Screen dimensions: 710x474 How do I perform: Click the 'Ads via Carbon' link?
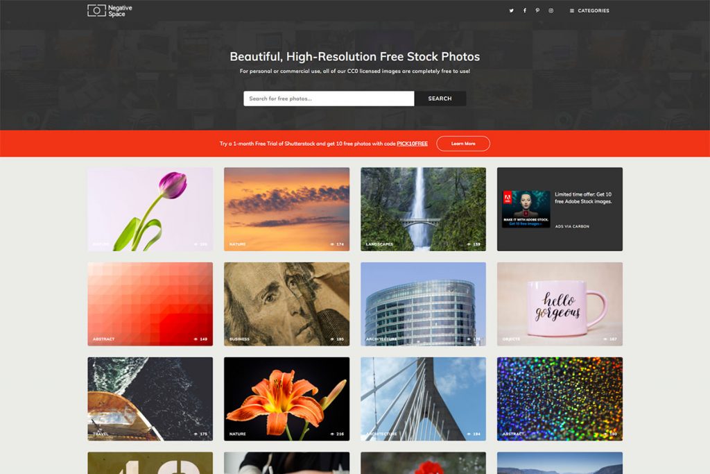click(572, 226)
